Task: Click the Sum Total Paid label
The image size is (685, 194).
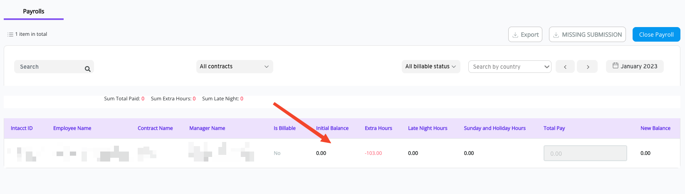Action: [122, 99]
